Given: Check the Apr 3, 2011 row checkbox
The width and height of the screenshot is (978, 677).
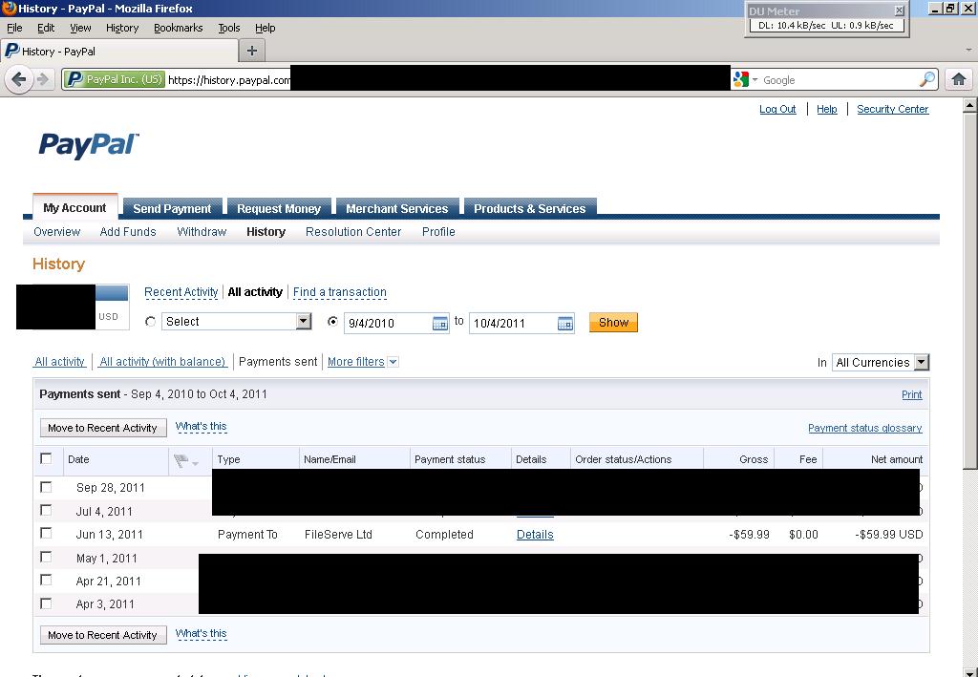Looking at the screenshot, I should coord(46,603).
